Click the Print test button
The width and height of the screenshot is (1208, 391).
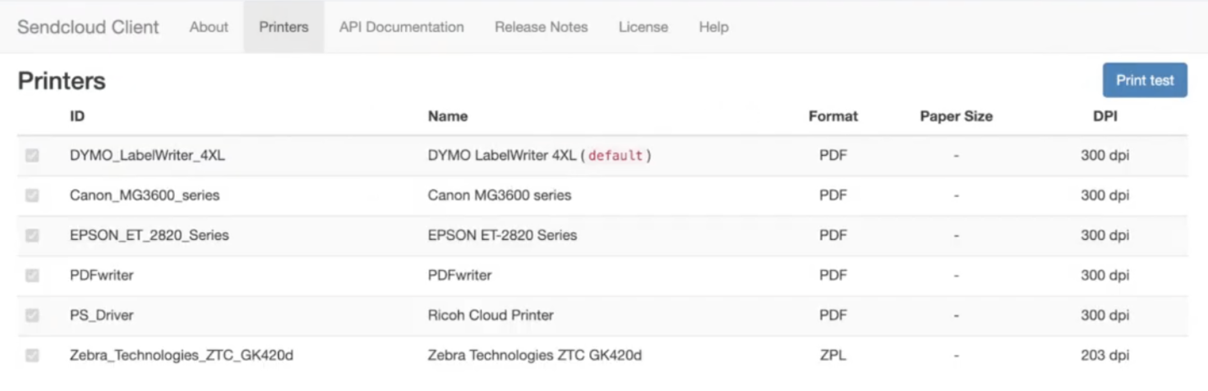coord(1145,80)
